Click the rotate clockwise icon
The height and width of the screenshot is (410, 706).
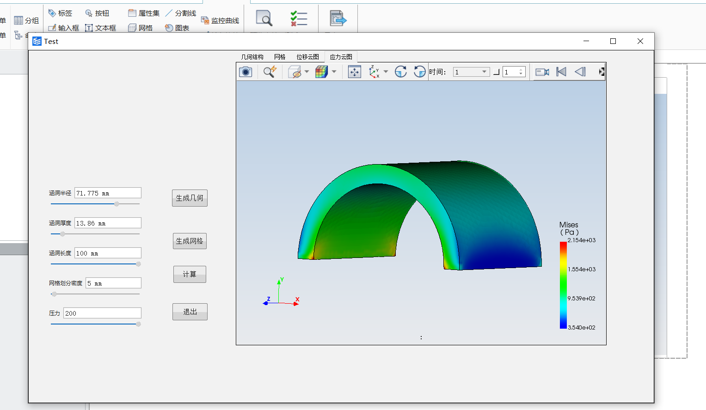(x=401, y=72)
